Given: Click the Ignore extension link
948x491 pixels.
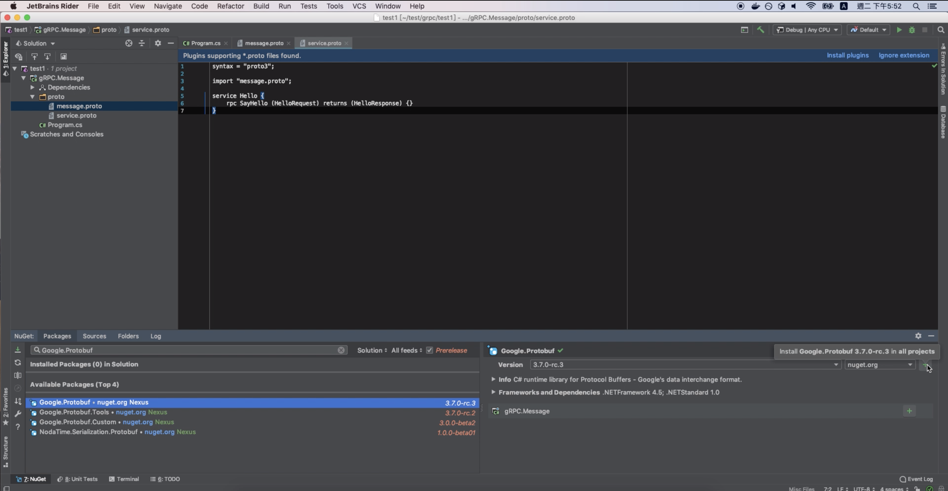Looking at the screenshot, I should point(904,55).
